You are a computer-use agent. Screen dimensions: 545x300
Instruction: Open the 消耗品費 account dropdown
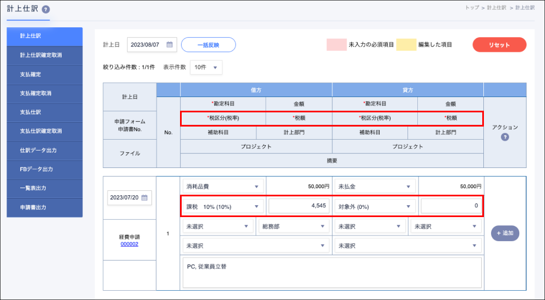pyautogui.click(x=223, y=187)
